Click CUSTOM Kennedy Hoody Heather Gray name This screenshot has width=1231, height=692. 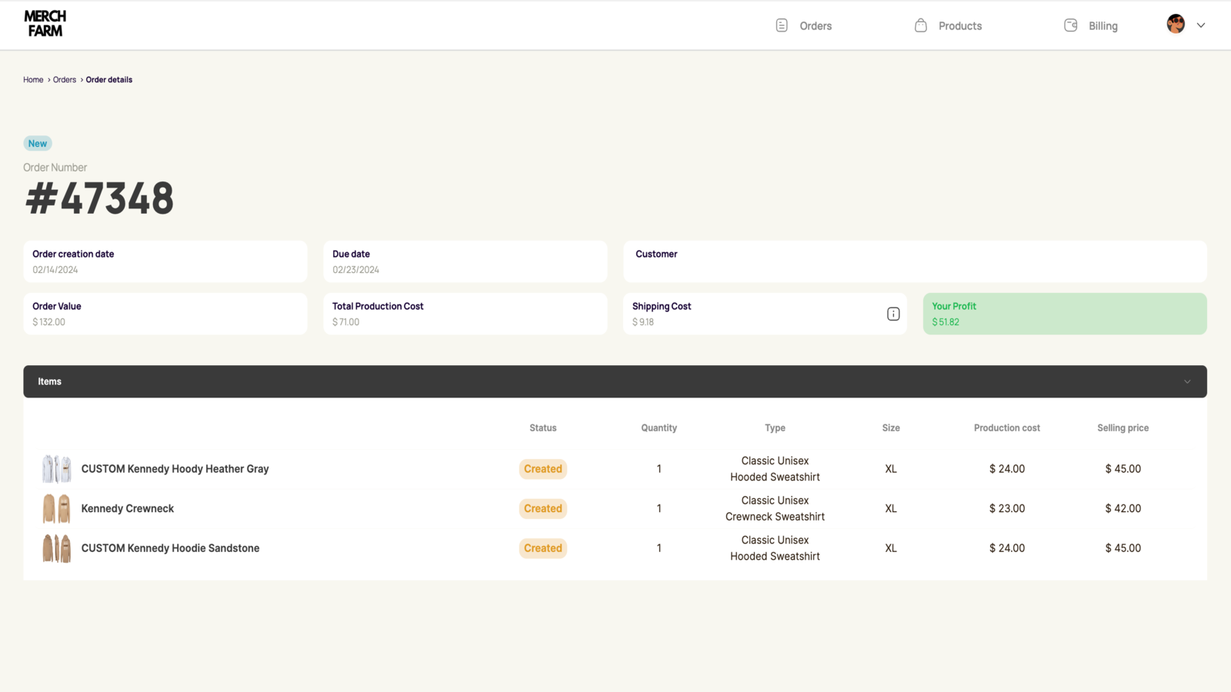(x=175, y=469)
